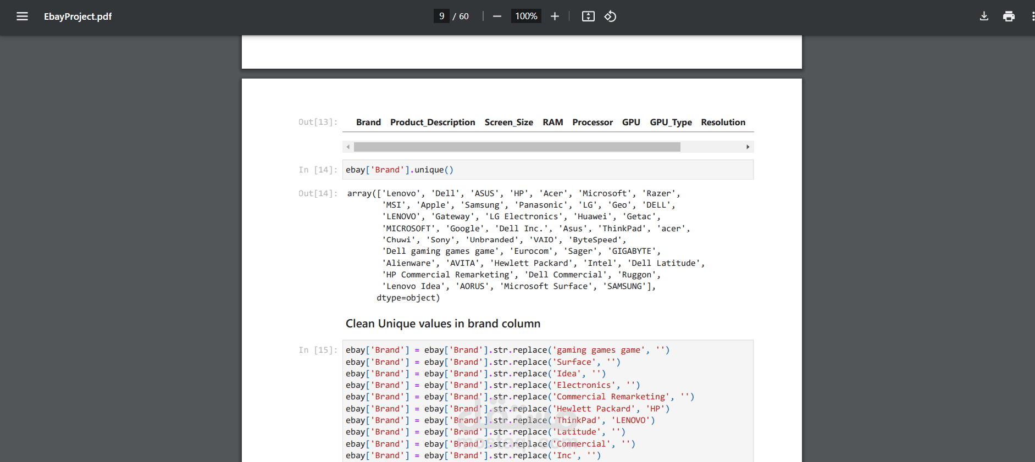Click the ebay['Brand'].unique() code line
This screenshot has width=1035, height=462.
(400, 170)
